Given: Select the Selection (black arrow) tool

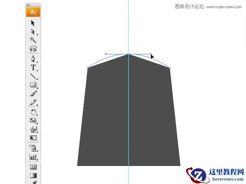Looking at the screenshot, I should (x=33, y=23).
